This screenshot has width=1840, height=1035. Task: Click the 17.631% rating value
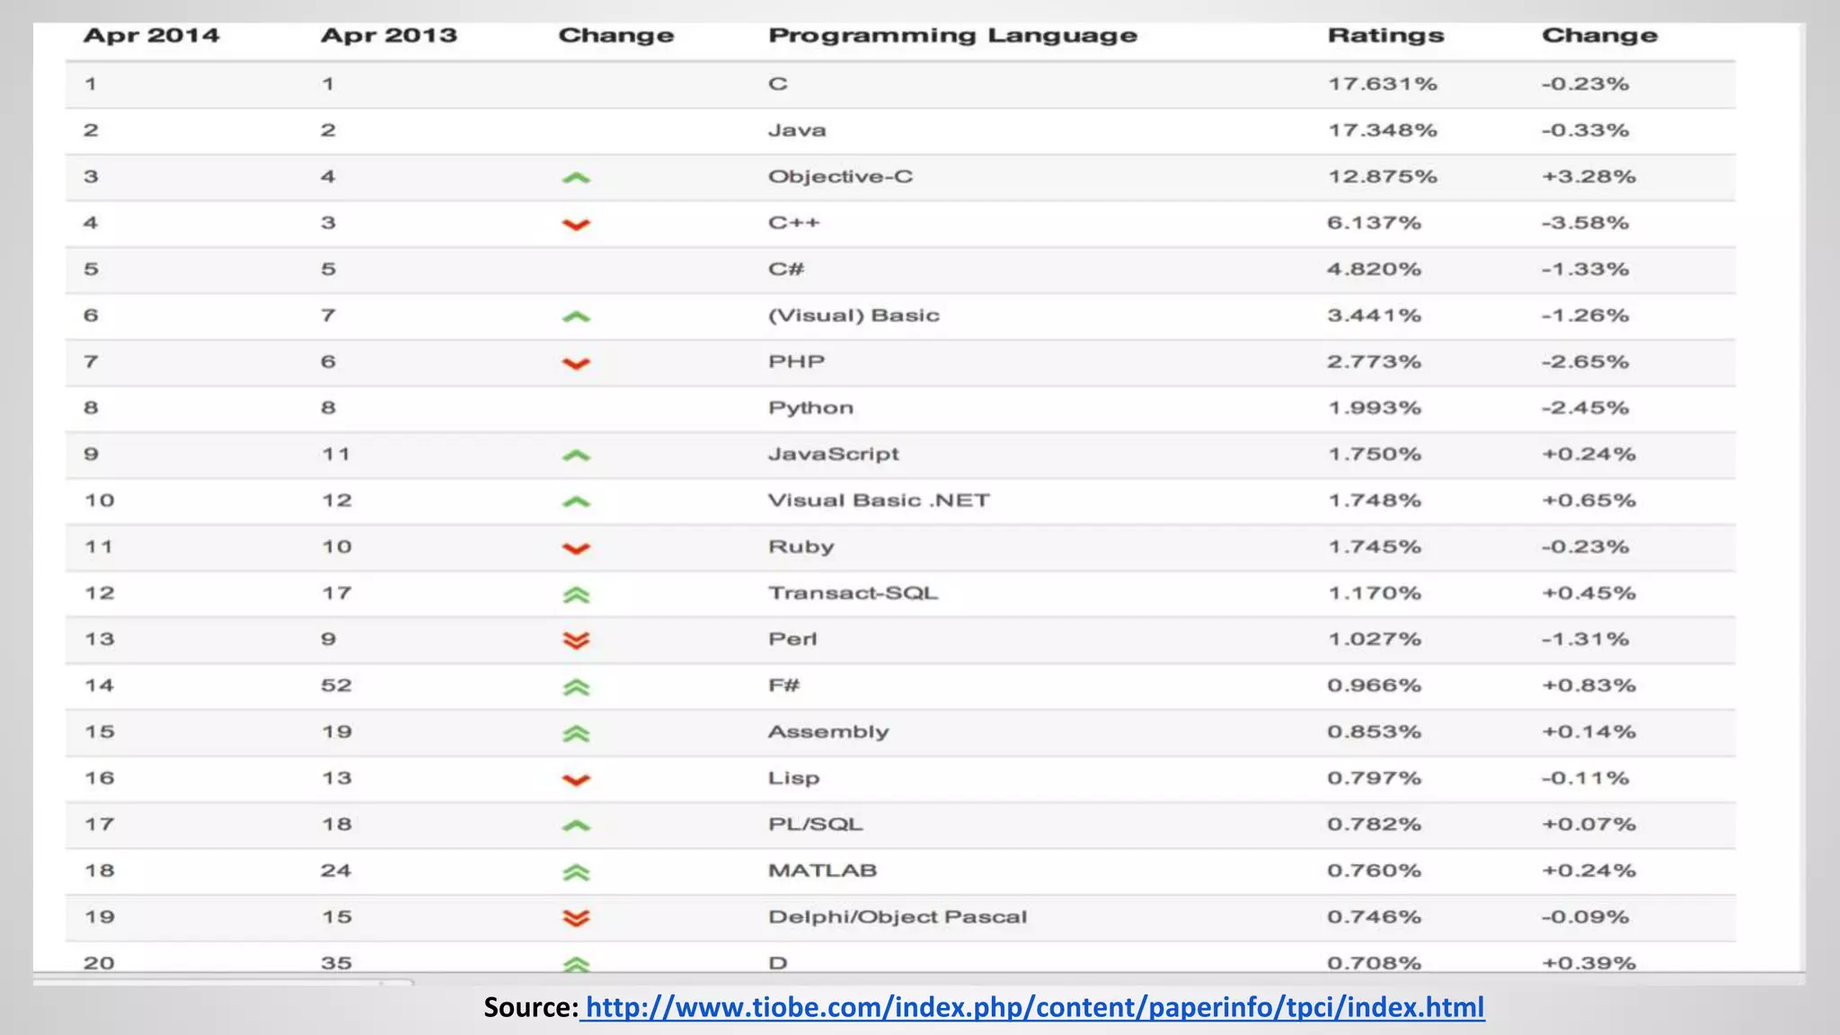(1383, 84)
